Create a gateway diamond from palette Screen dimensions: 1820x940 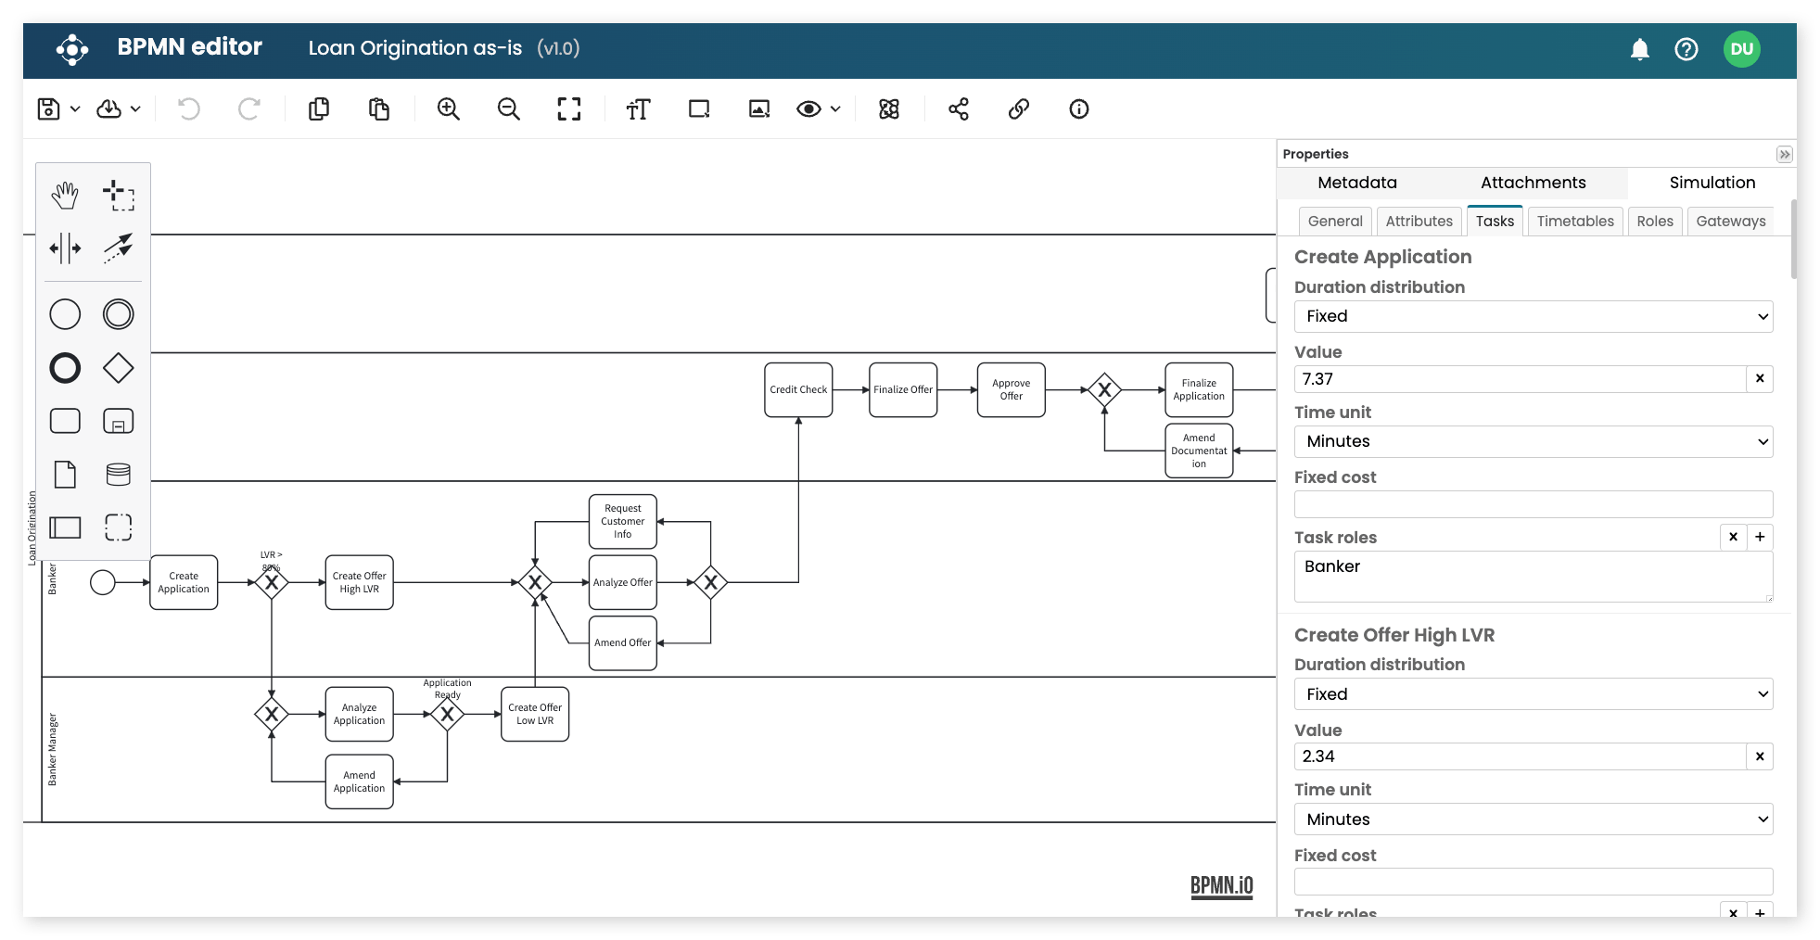tap(119, 368)
